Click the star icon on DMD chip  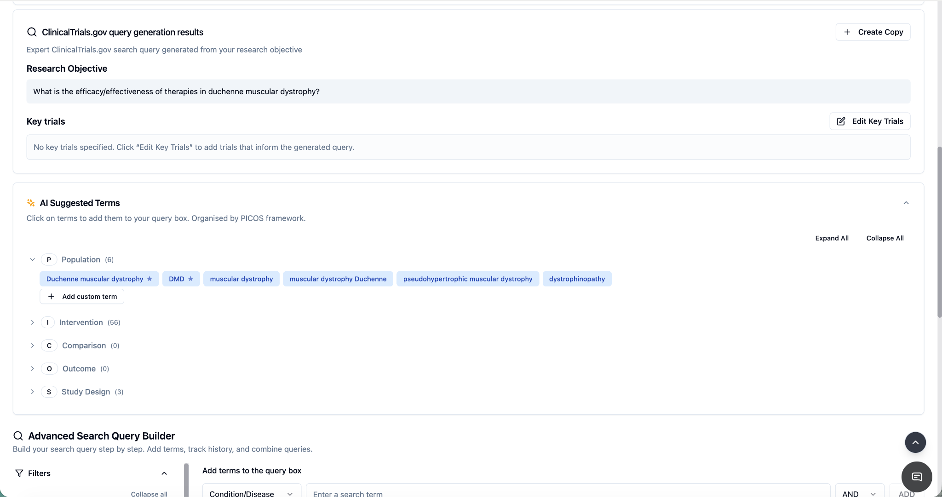pyautogui.click(x=190, y=279)
